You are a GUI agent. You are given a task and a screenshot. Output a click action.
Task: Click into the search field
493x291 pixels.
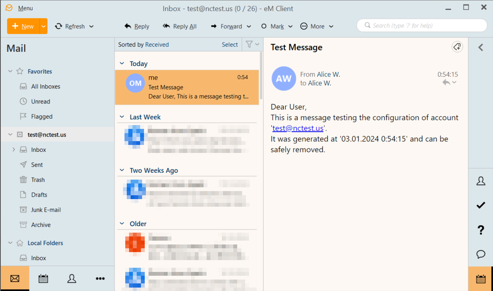click(x=422, y=26)
